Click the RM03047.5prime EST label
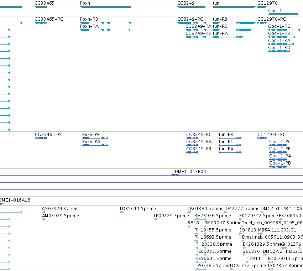Image resolution: width=303 pixels, height=271 pixels. [223, 223]
